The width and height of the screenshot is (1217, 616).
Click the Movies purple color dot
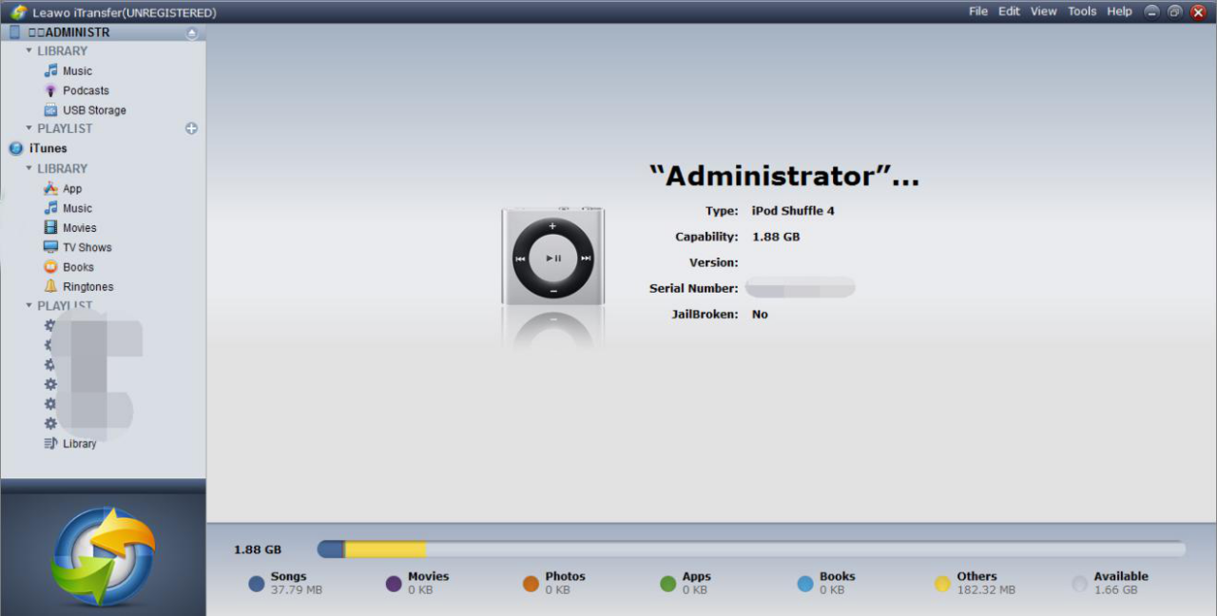(394, 584)
